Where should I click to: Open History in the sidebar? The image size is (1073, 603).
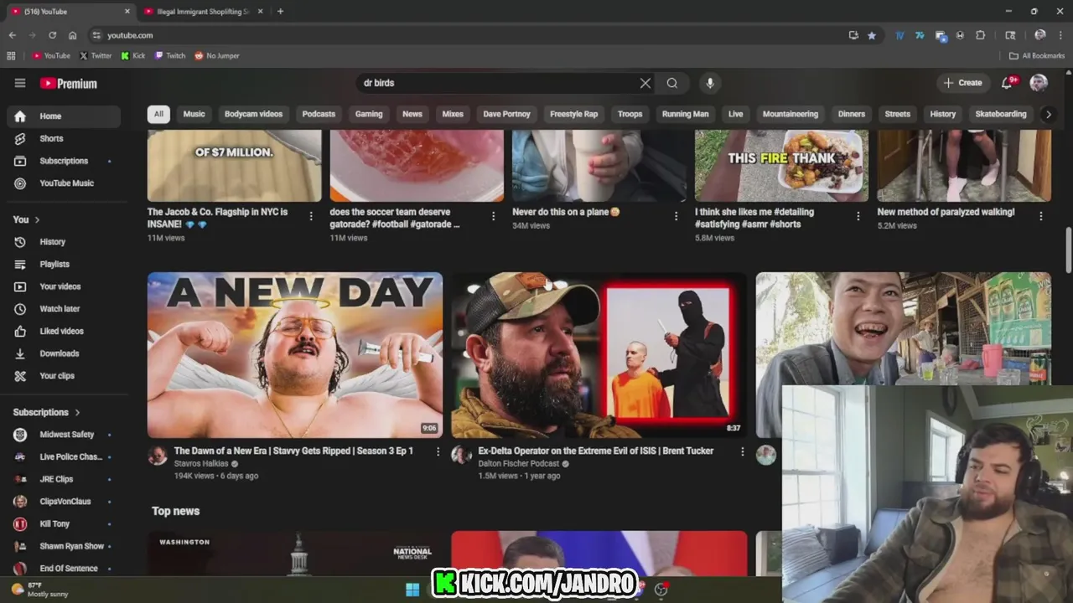[64, 242]
